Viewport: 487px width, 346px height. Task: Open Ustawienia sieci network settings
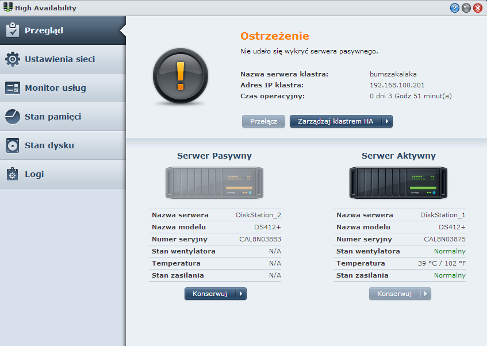(x=63, y=59)
